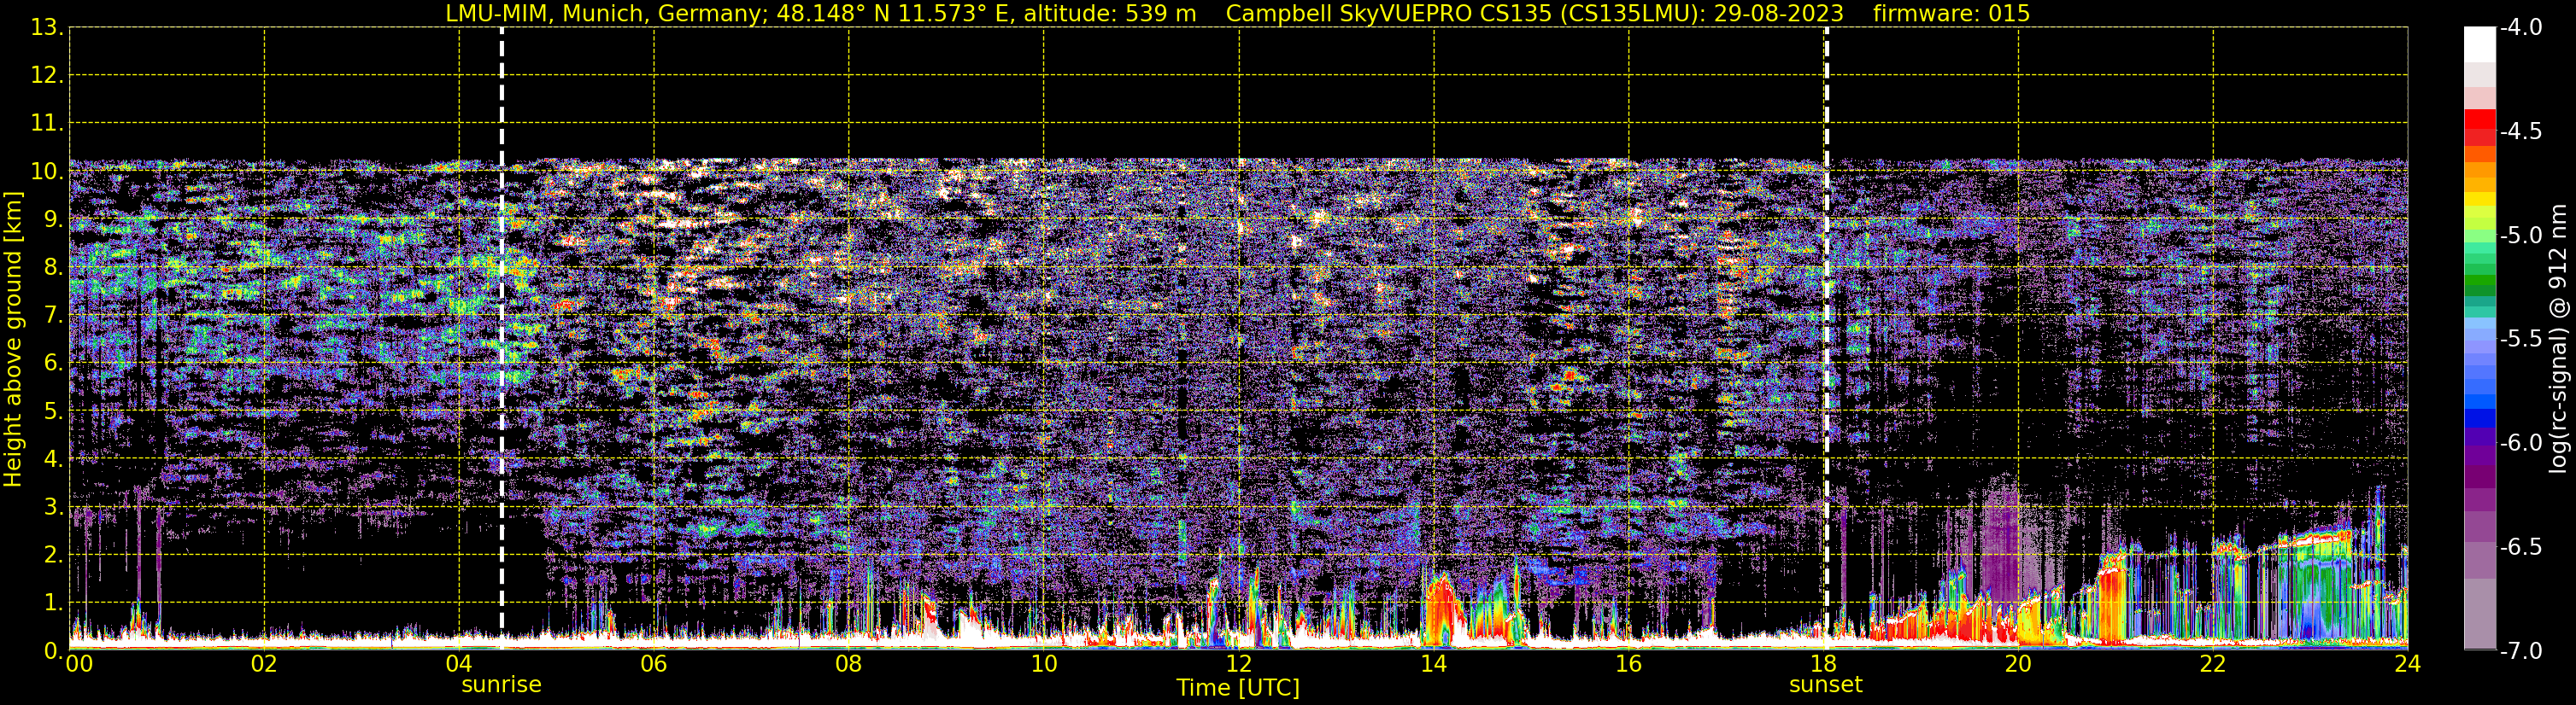The image size is (2576, 705).
Task: Click the time axis tick label 06
Action: click(654, 664)
